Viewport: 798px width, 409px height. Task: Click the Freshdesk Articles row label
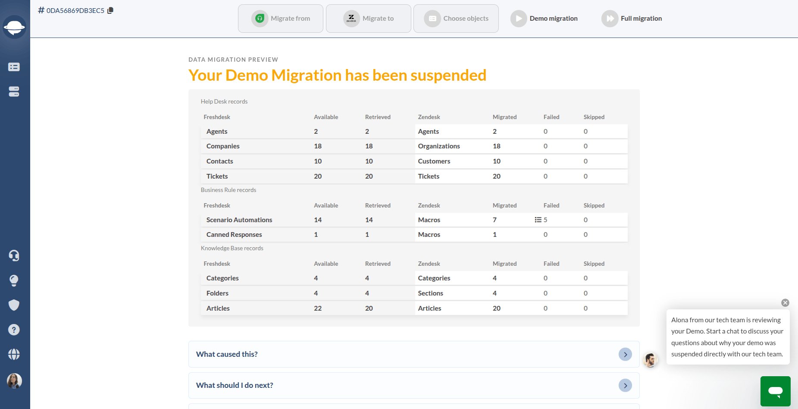tap(218, 308)
